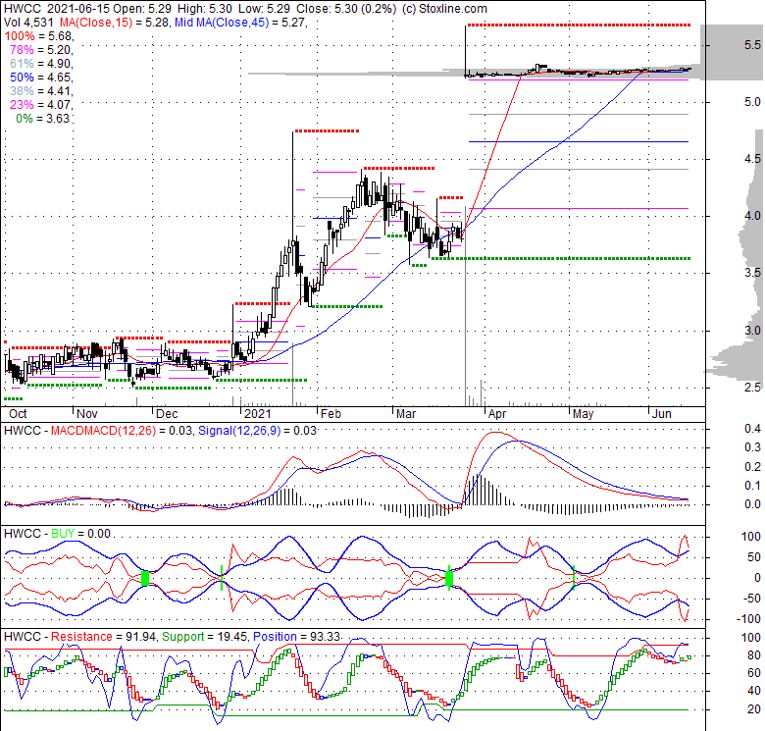The width and height of the screenshot is (765, 731).
Task: Click the MA(Close,15) legend label
Action: 96,23
